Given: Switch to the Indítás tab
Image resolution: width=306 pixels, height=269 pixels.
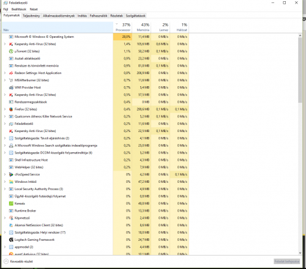Looking at the screenshot, I should 82,16.
